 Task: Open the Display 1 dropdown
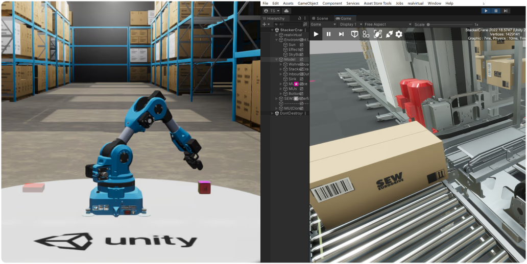coord(350,24)
